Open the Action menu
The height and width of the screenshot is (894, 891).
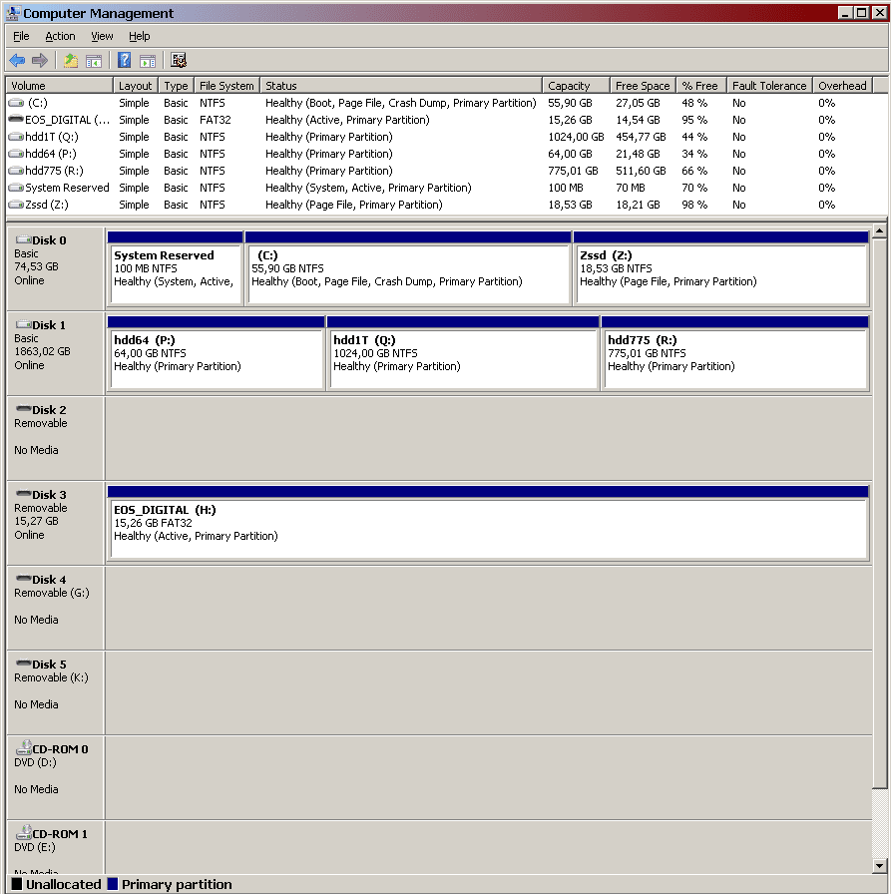tap(60, 36)
